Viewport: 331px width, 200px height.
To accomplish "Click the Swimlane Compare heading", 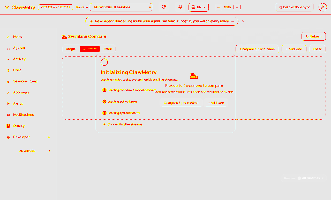I will point(84,37).
